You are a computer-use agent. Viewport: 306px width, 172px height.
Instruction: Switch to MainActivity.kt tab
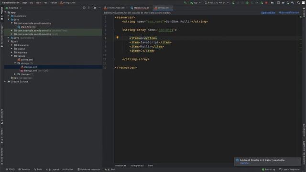(x=140, y=8)
